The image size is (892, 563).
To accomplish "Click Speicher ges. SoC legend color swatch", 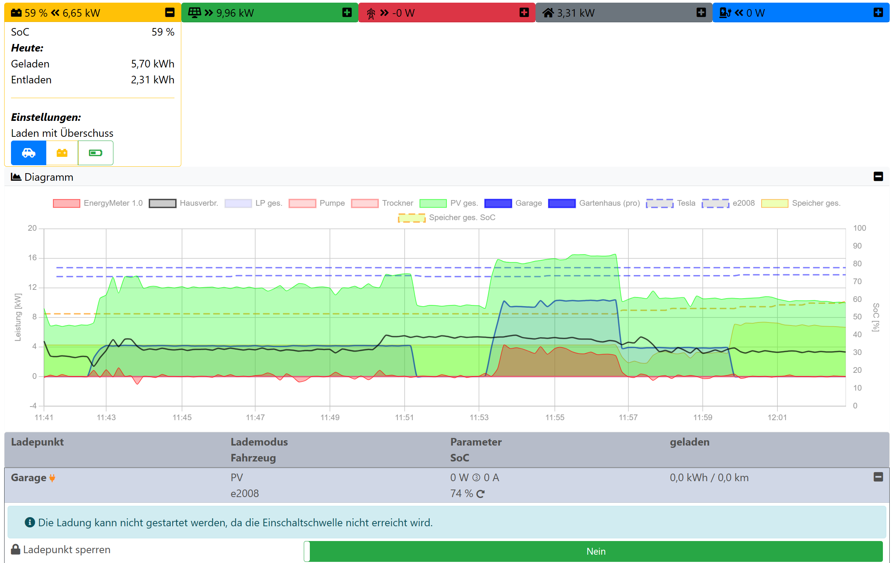I will pos(411,218).
